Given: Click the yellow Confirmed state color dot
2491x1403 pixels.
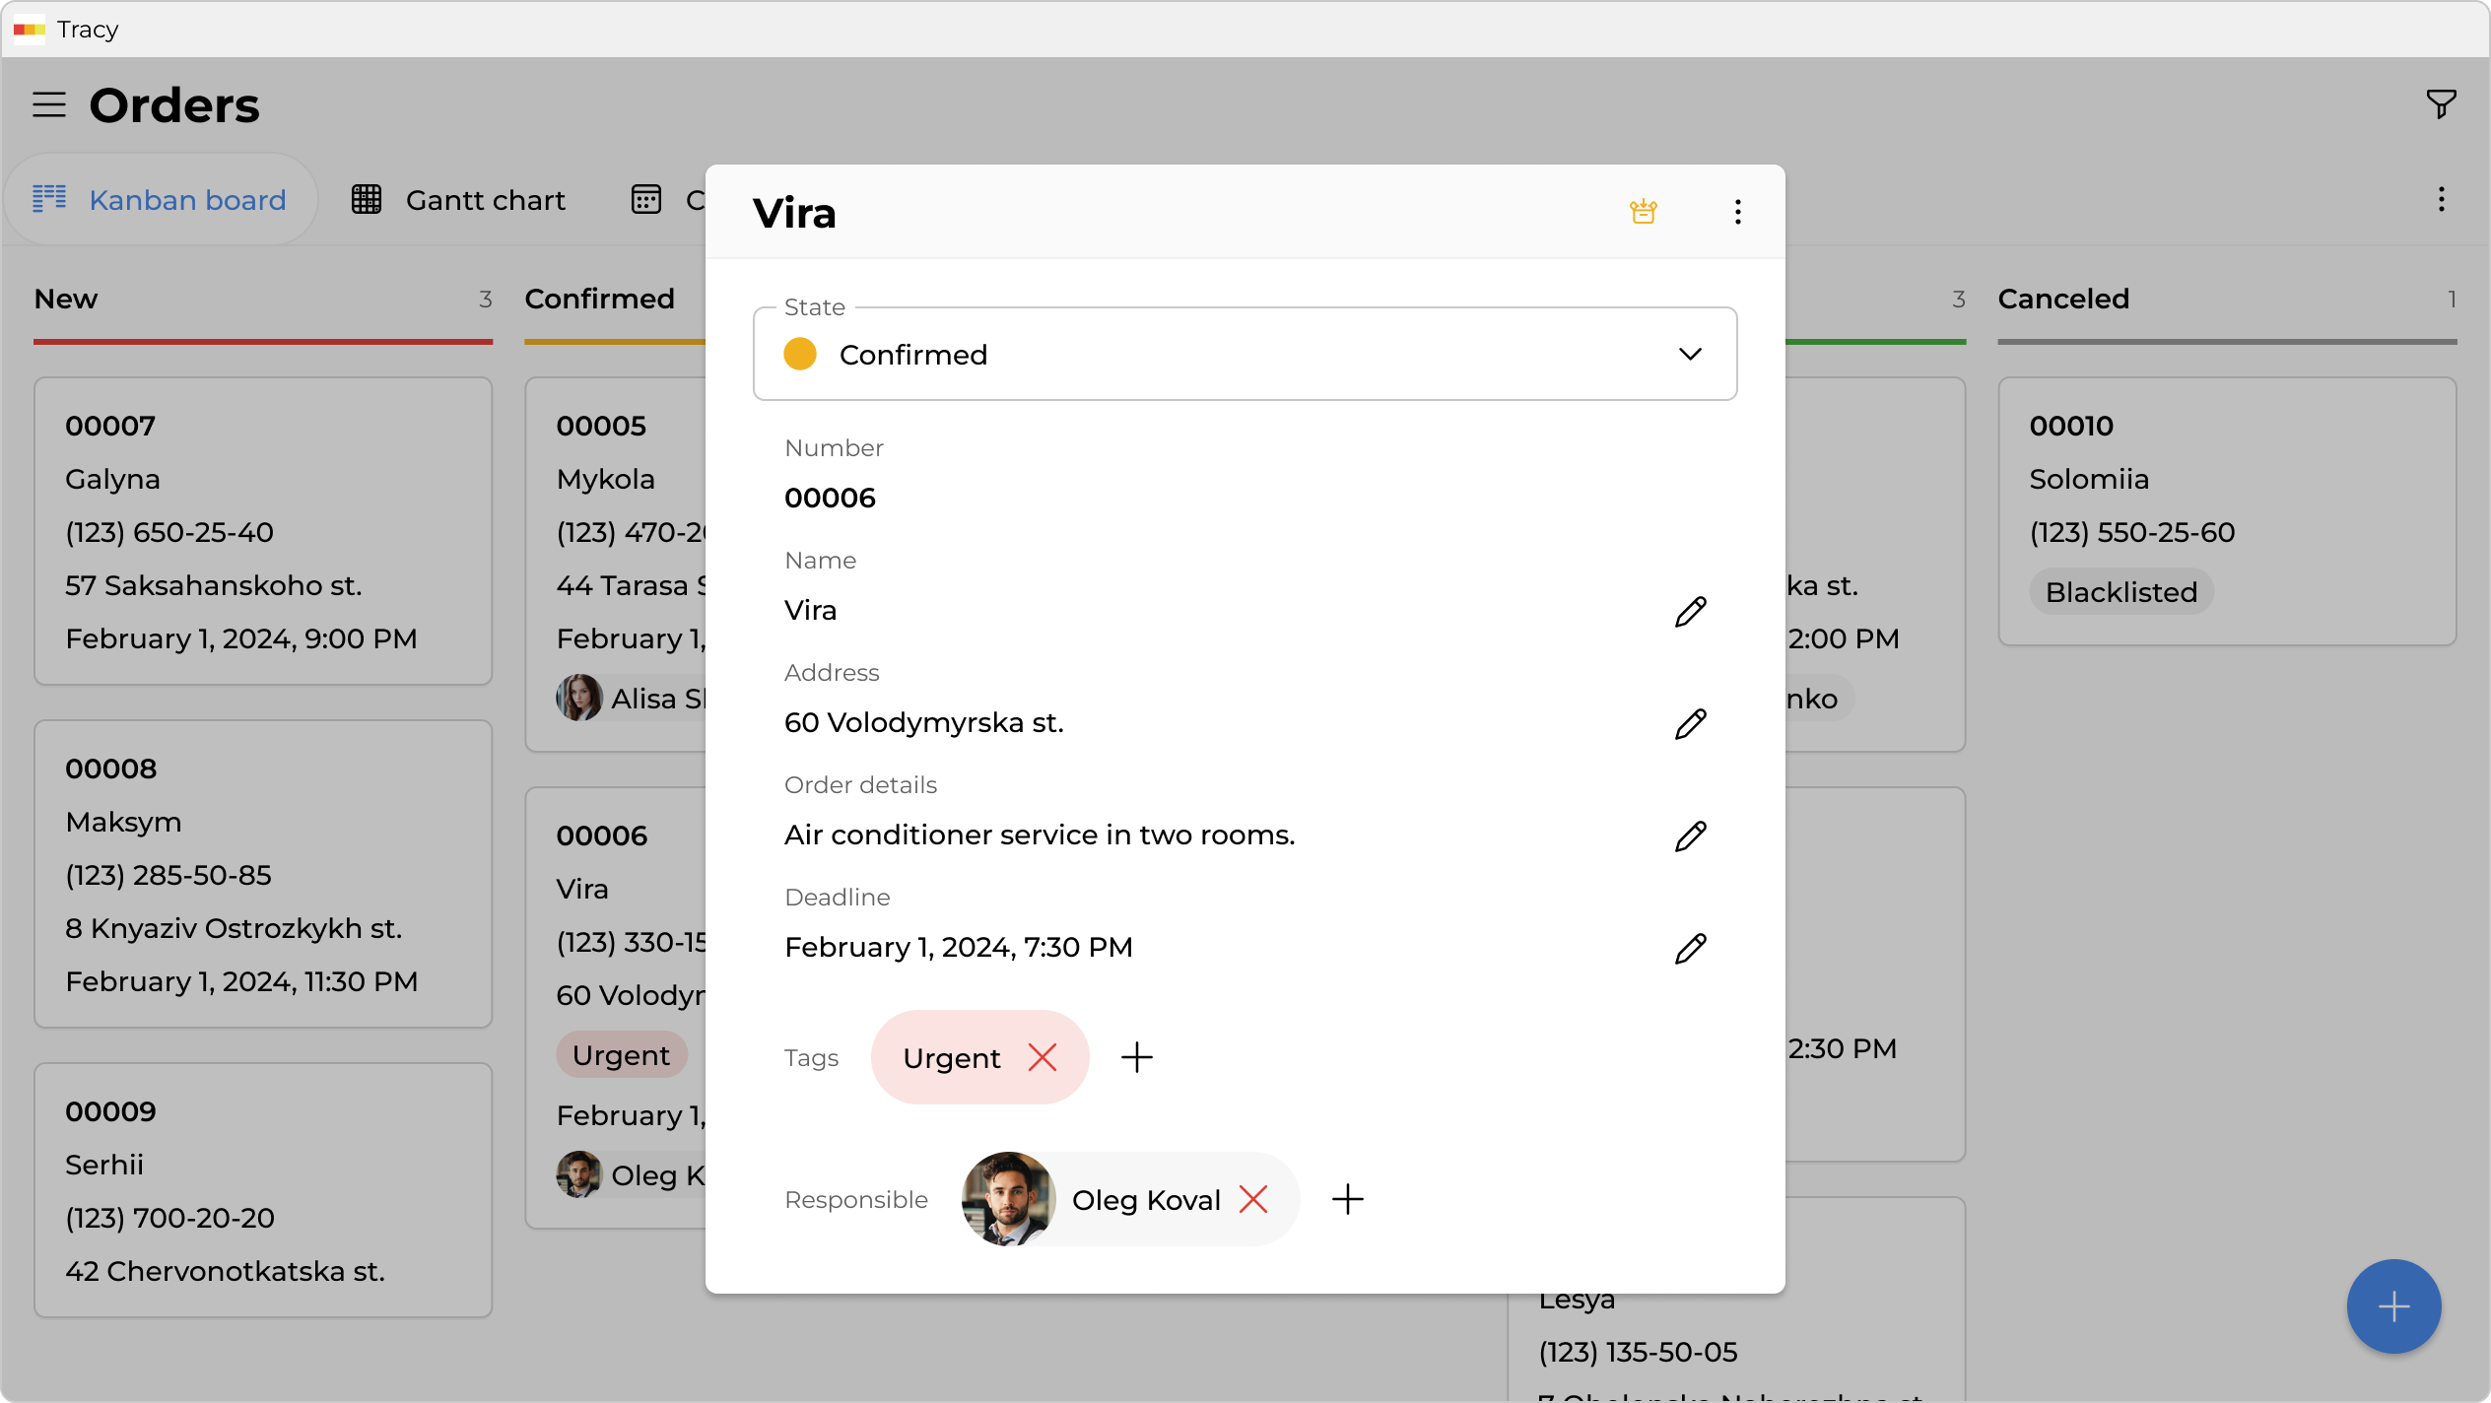Looking at the screenshot, I should click(x=800, y=354).
